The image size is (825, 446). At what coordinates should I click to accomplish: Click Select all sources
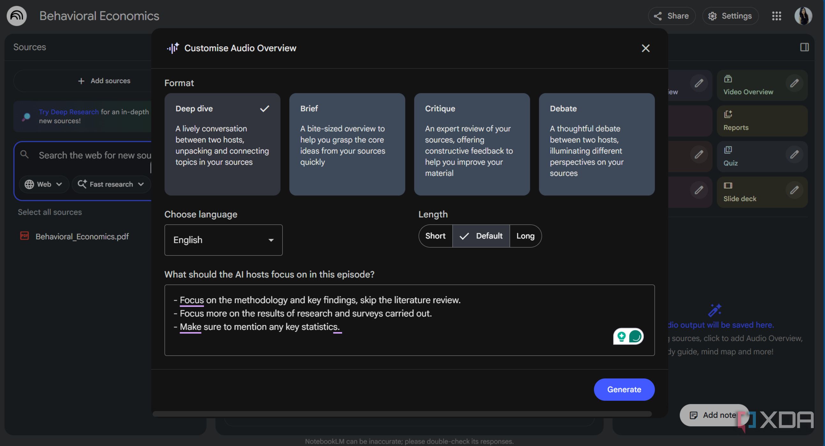[50, 212]
